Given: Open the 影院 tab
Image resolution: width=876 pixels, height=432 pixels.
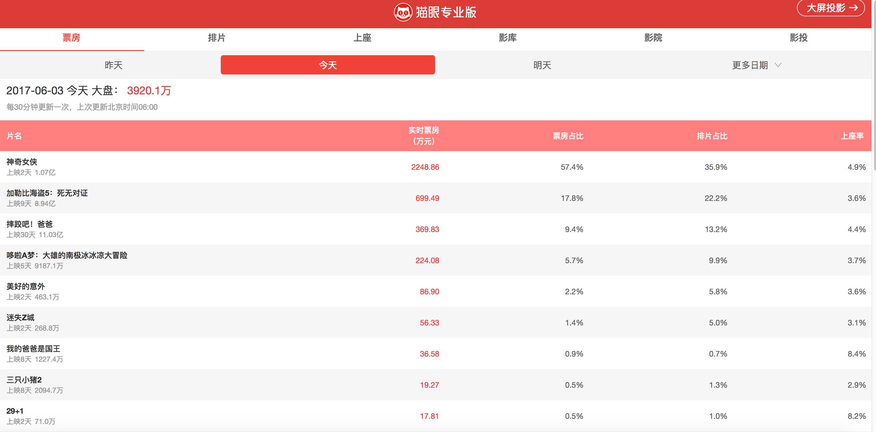Looking at the screenshot, I should 653,38.
